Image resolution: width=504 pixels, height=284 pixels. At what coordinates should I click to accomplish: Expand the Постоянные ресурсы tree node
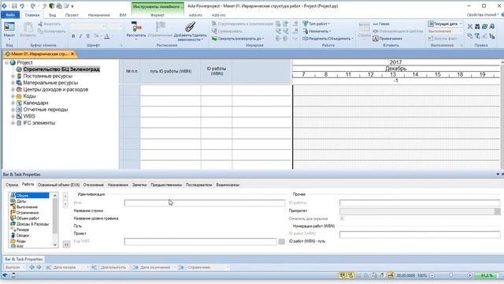(x=13, y=77)
